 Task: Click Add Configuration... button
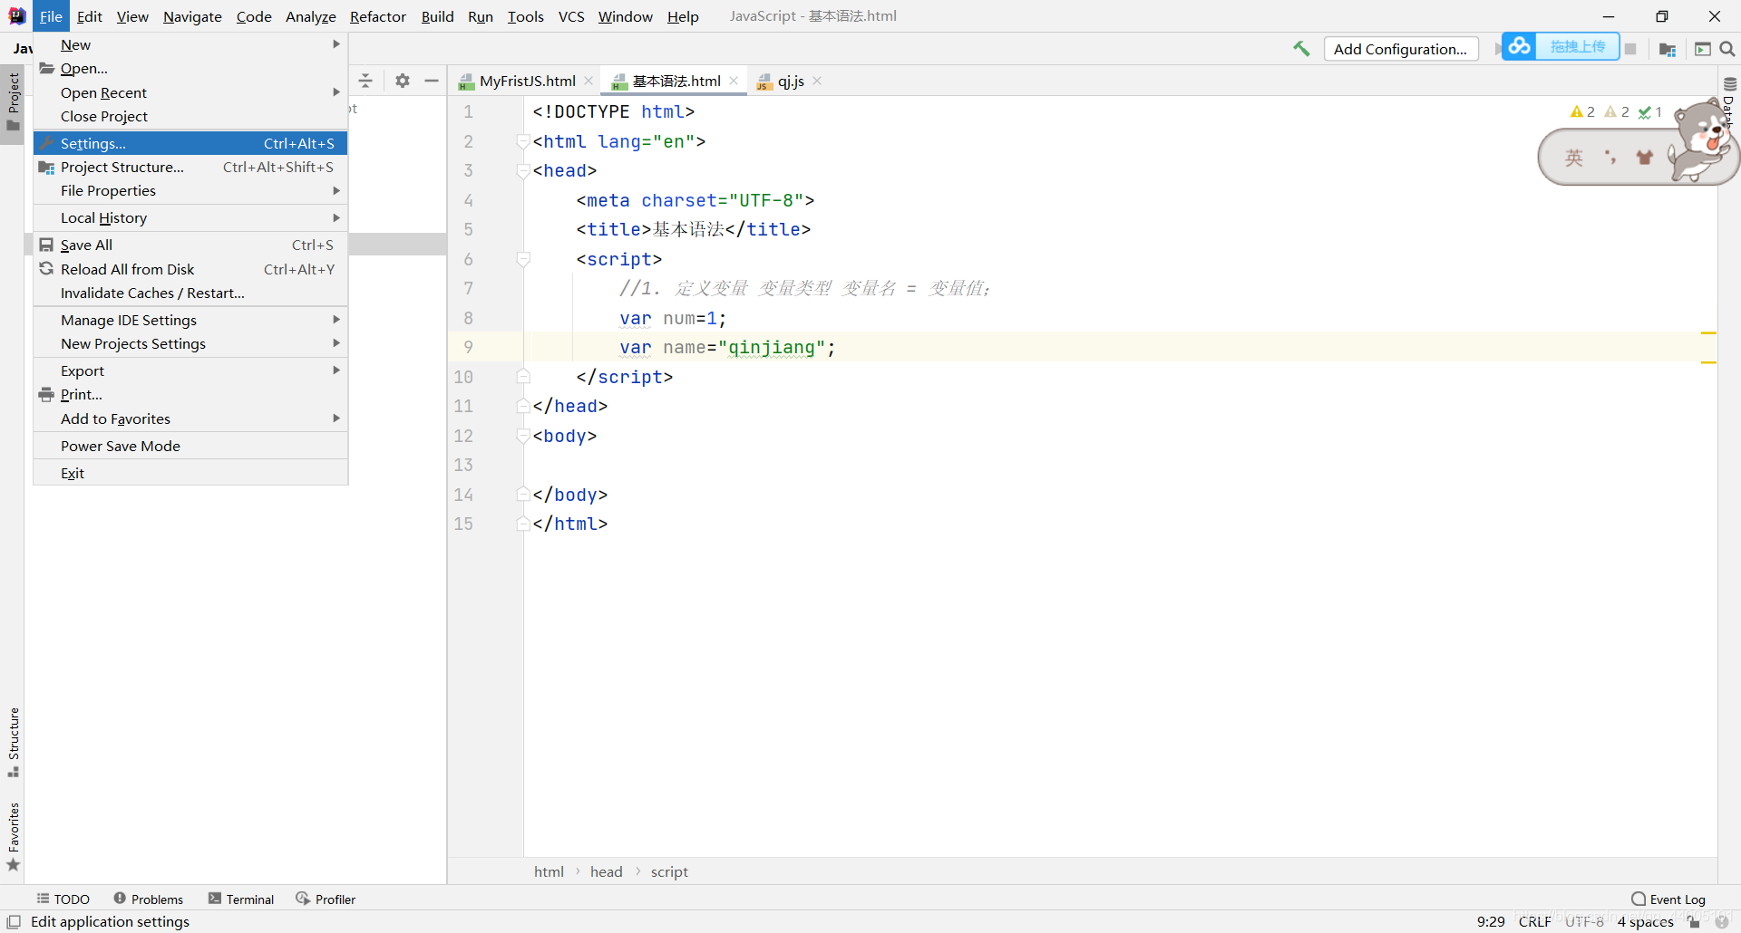pyautogui.click(x=1400, y=49)
